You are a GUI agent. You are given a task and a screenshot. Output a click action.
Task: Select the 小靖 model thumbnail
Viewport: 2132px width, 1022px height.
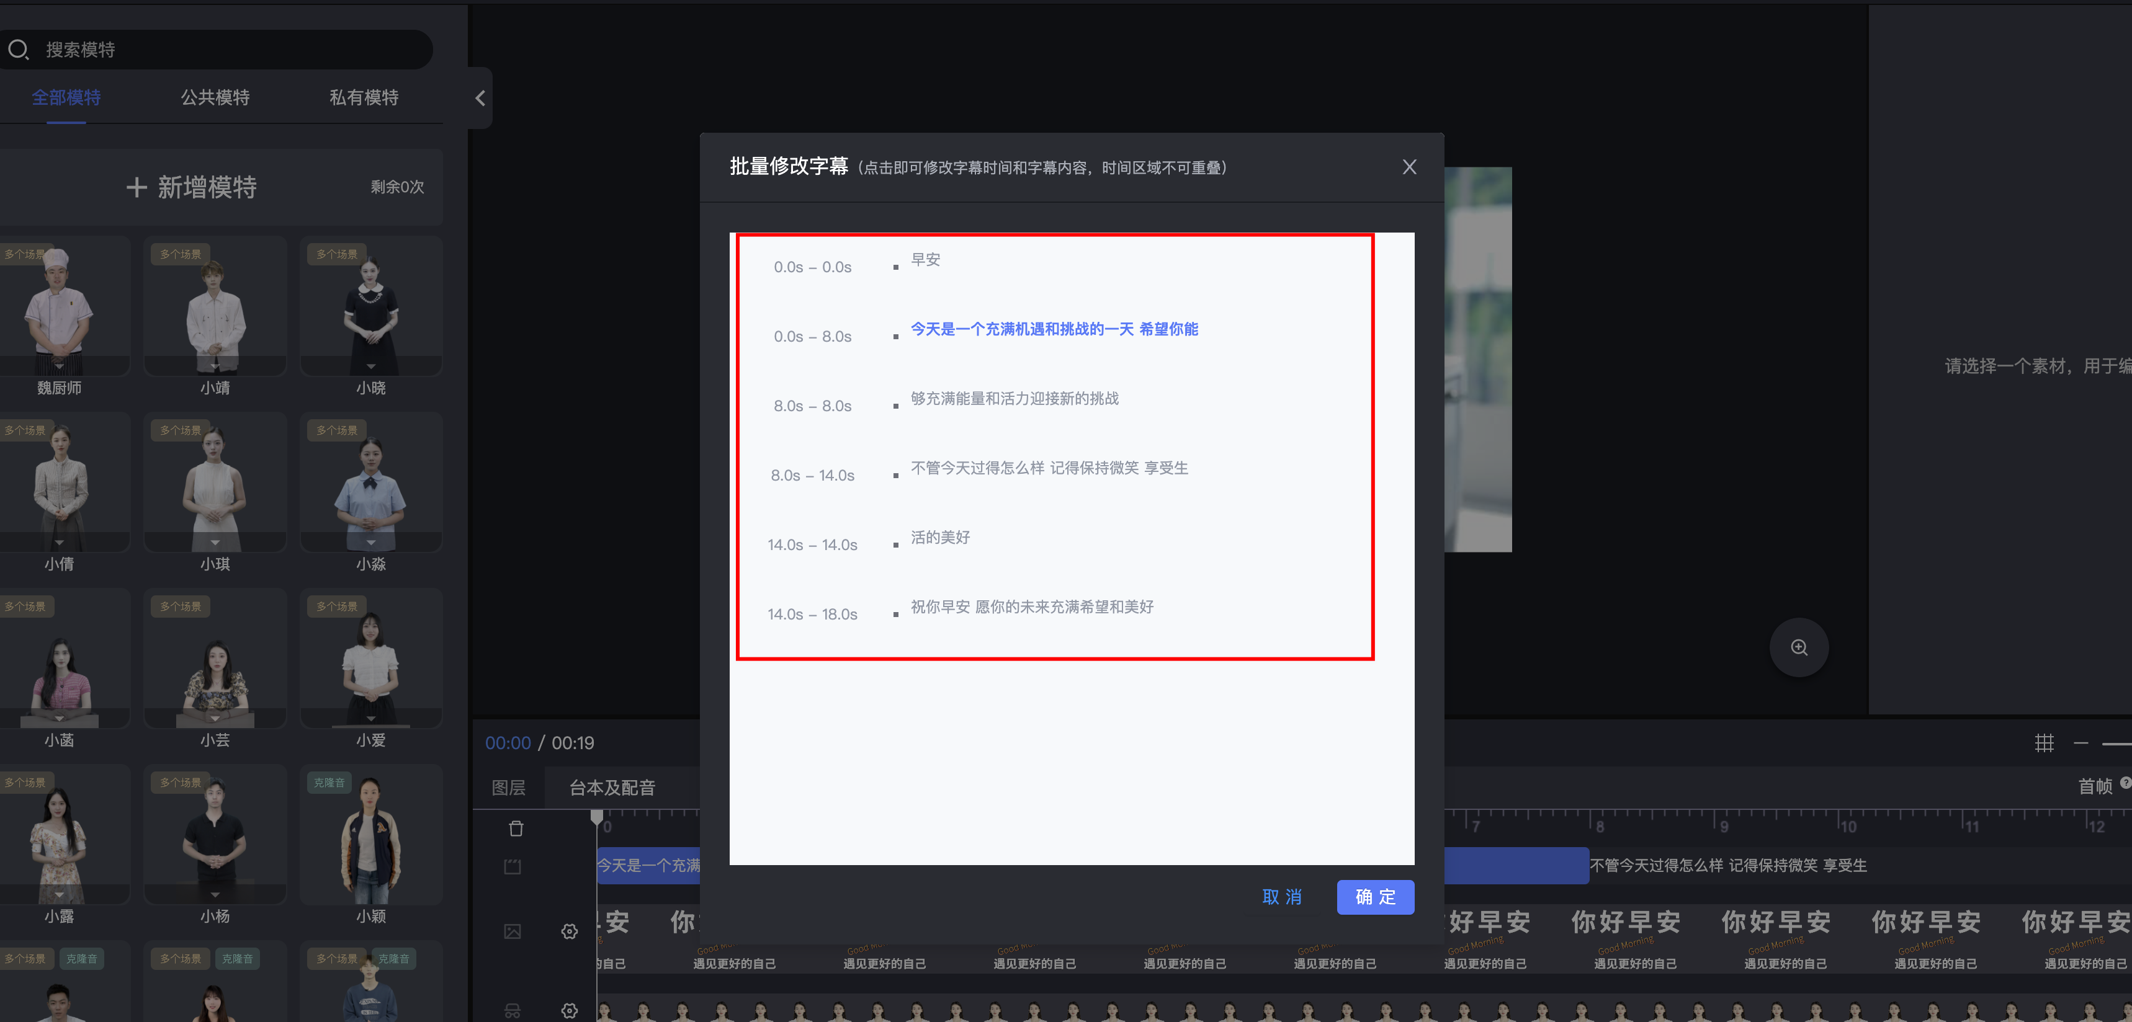215,306
